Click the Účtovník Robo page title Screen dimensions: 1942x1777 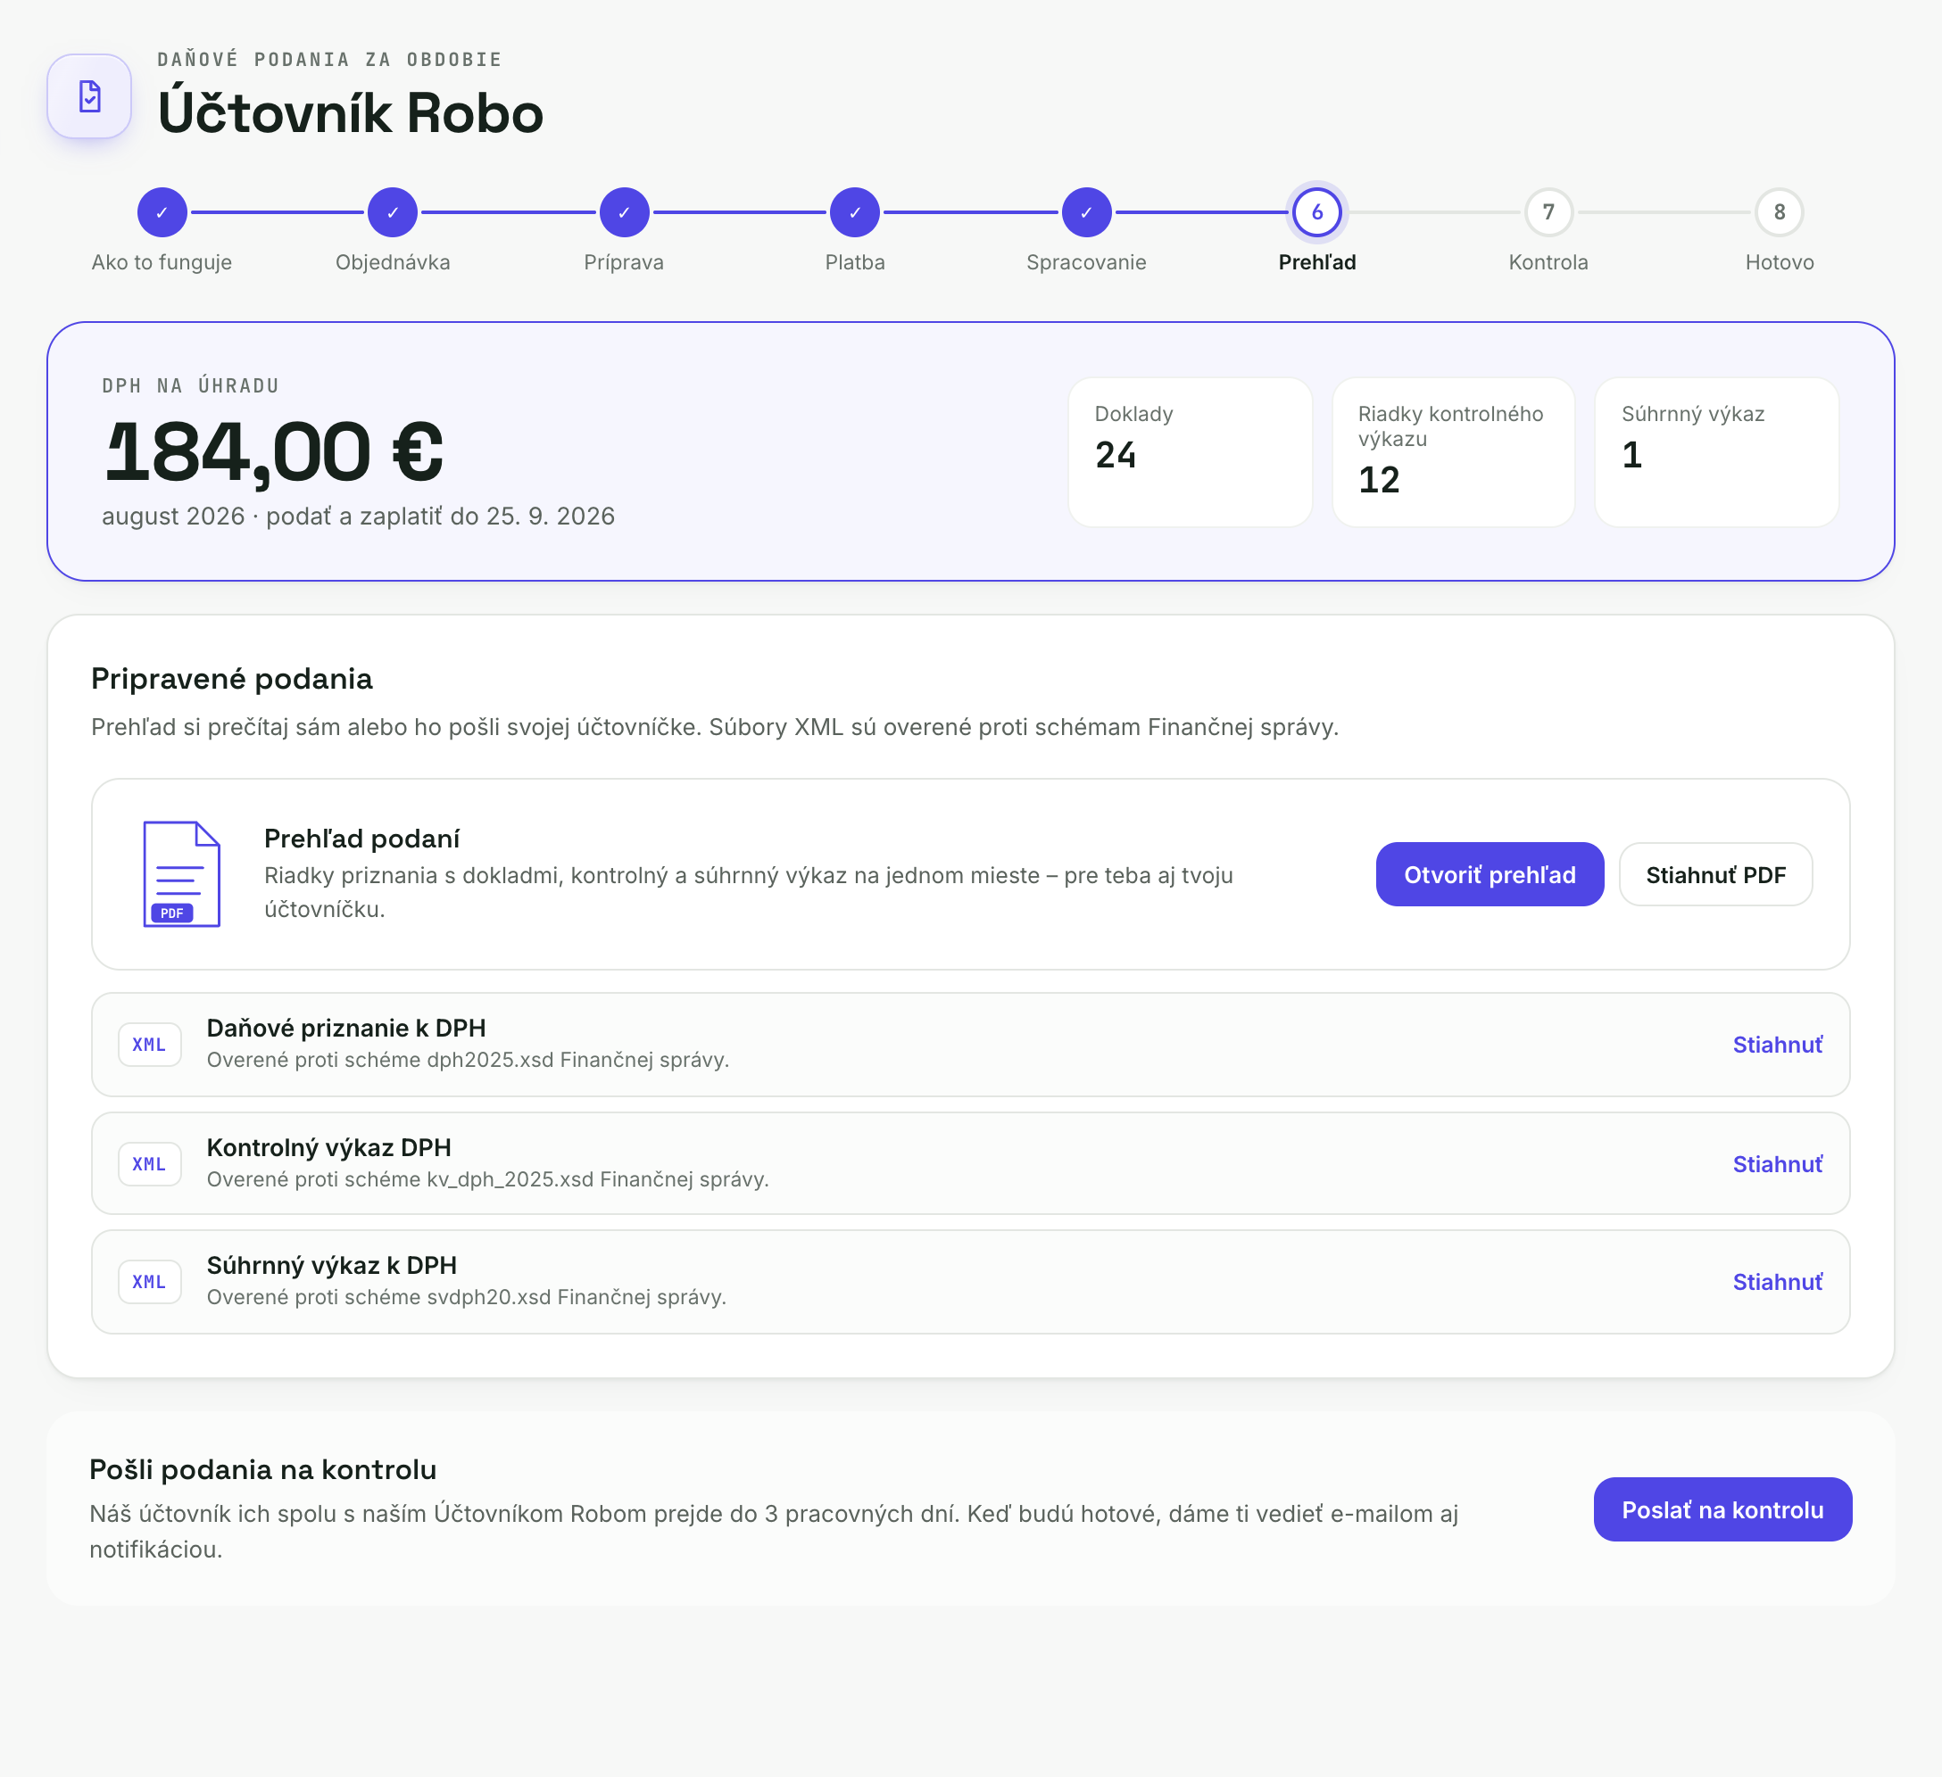coord(351,112)
